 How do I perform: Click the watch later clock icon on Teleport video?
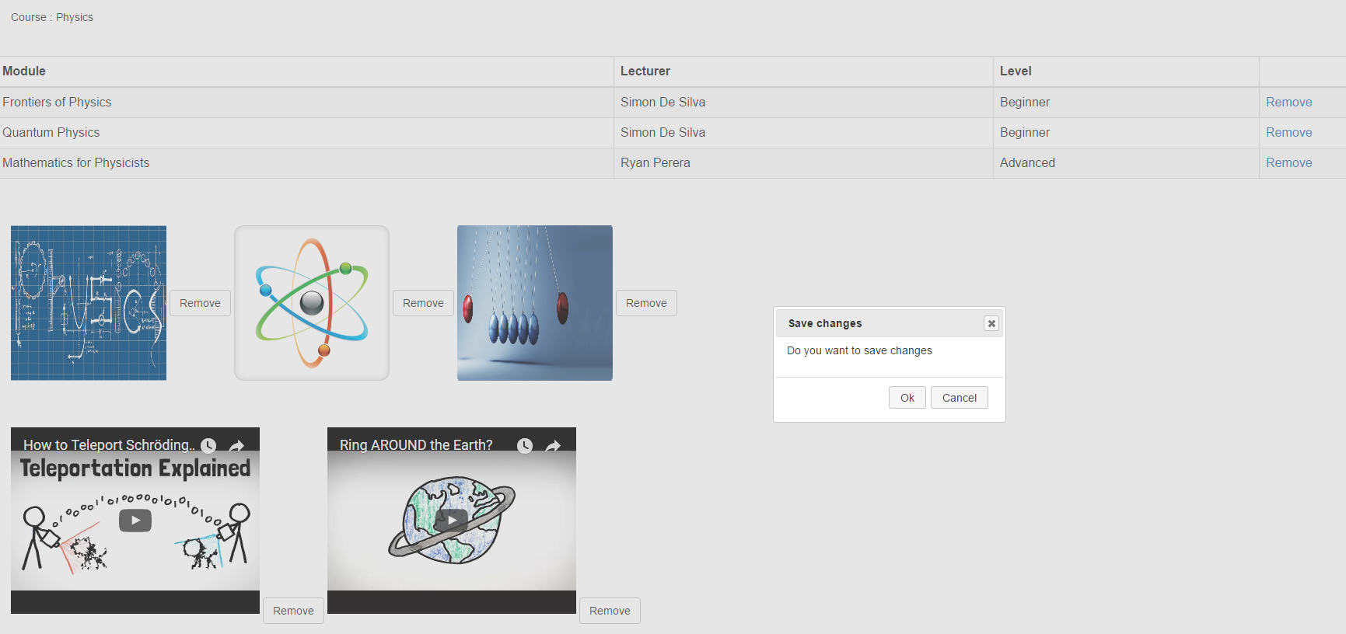tap(208, 445)
